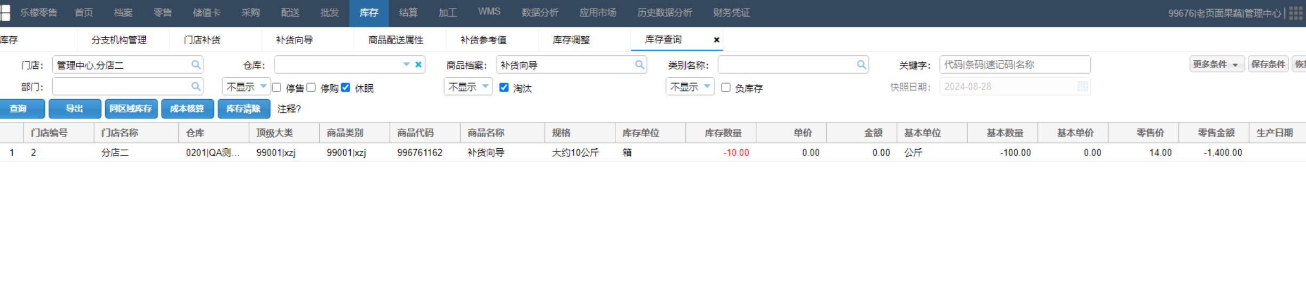The height and width of the screenshot is (283, 1306).
Task: Open the calendar icon beside 快照日期
Action: [1082, 86]
